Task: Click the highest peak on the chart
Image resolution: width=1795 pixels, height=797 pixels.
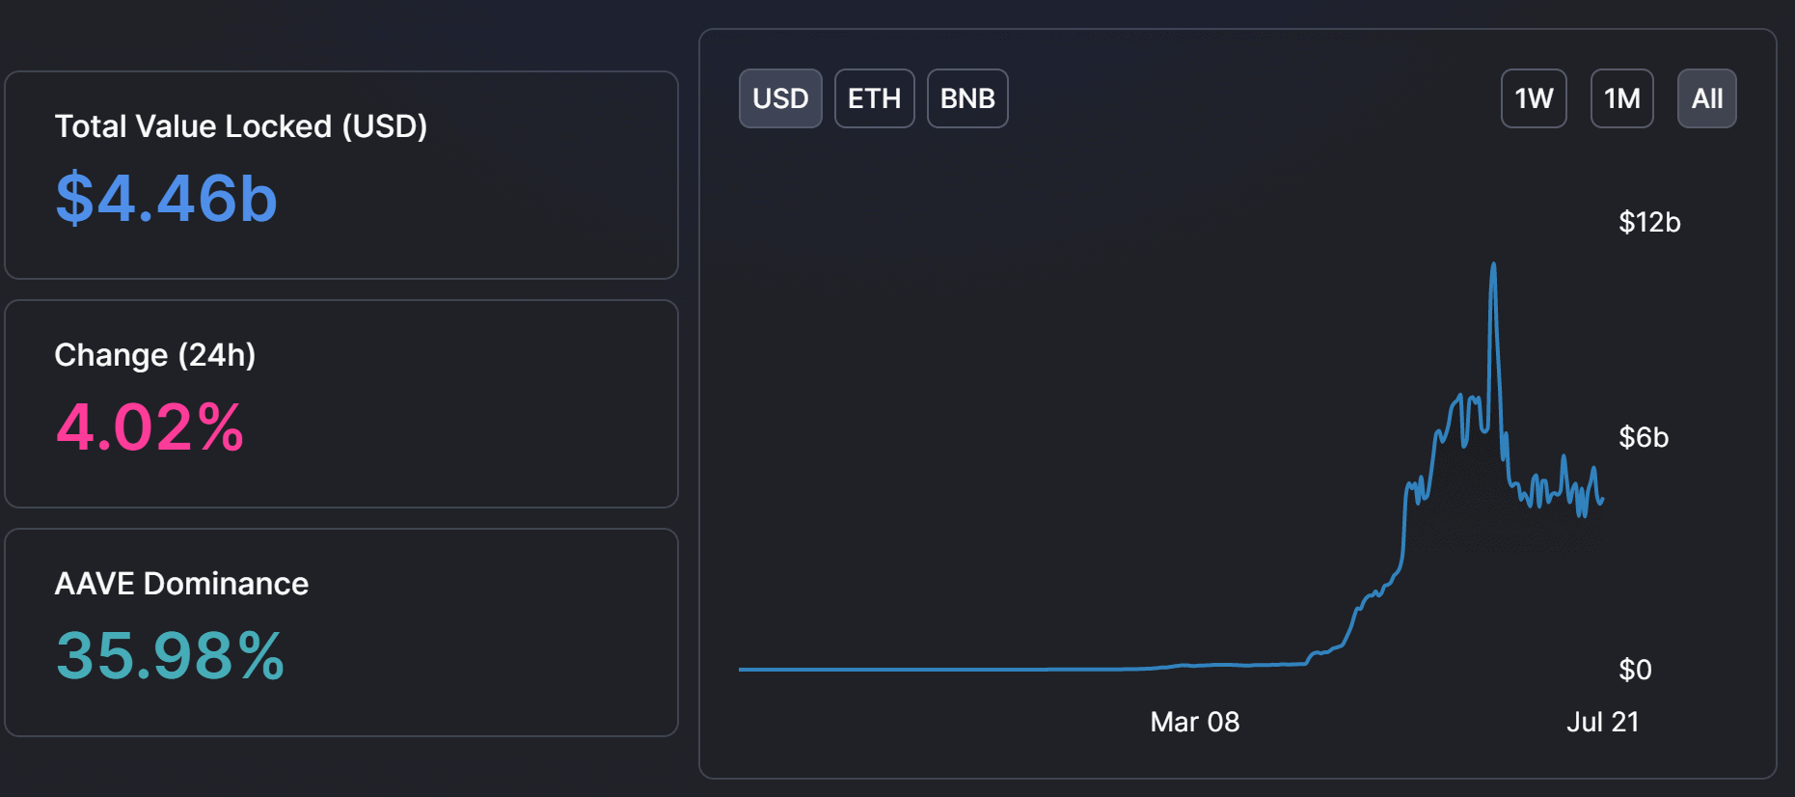Action: pos(1493,264)
